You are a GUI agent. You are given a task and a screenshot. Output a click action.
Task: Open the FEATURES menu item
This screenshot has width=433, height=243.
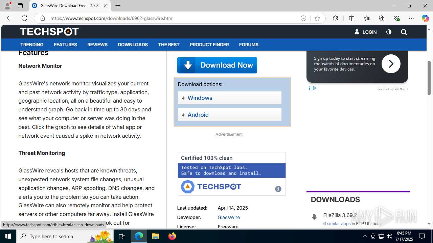pyautogui.click(x=65, y=45)
